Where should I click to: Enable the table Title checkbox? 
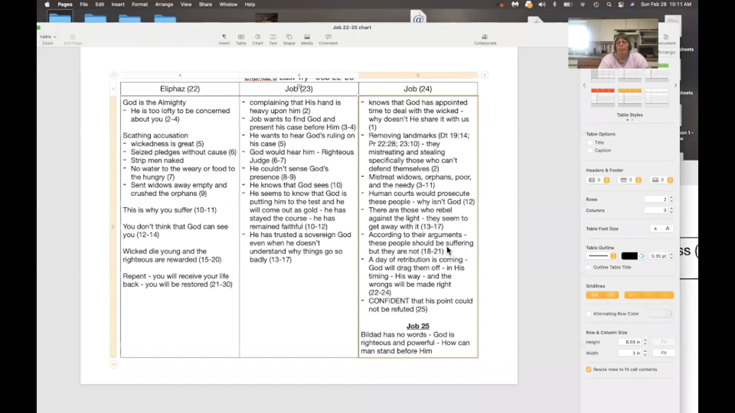pyautogui.click(x=590, y=143)
